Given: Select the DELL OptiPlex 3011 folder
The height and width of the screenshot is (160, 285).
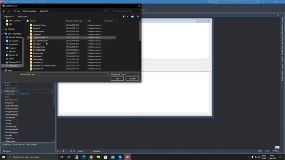Looking at the screenshot, I should point(40,40).
